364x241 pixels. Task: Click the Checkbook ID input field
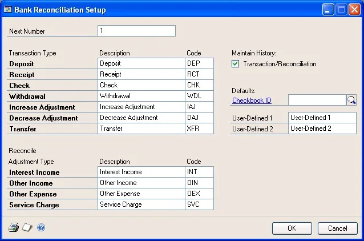(x=317, y=100)
